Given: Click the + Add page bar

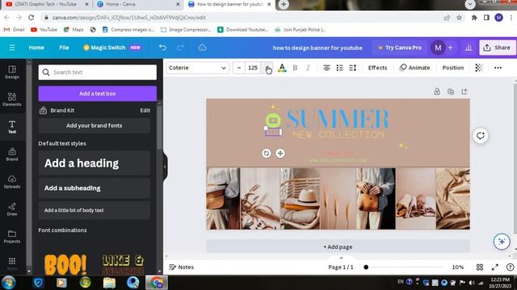Looking at the screenshot, I should point(338,246).
